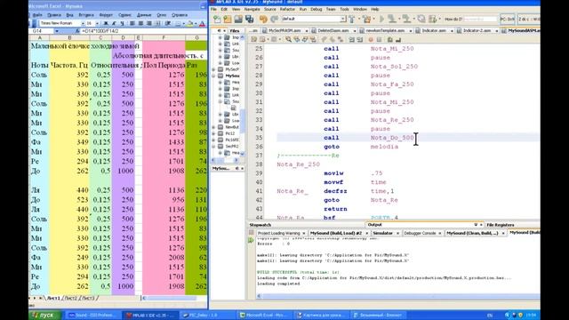Open Данные menu in Excel
The height and width of the screenshot is (320, 569).
144,15
